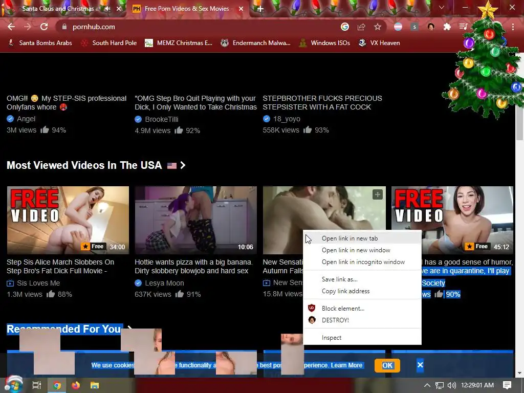This screenshot has height=393, width=524.
Task: Click the avatar face extension icon in toolbar
Action: coord(431,27)
